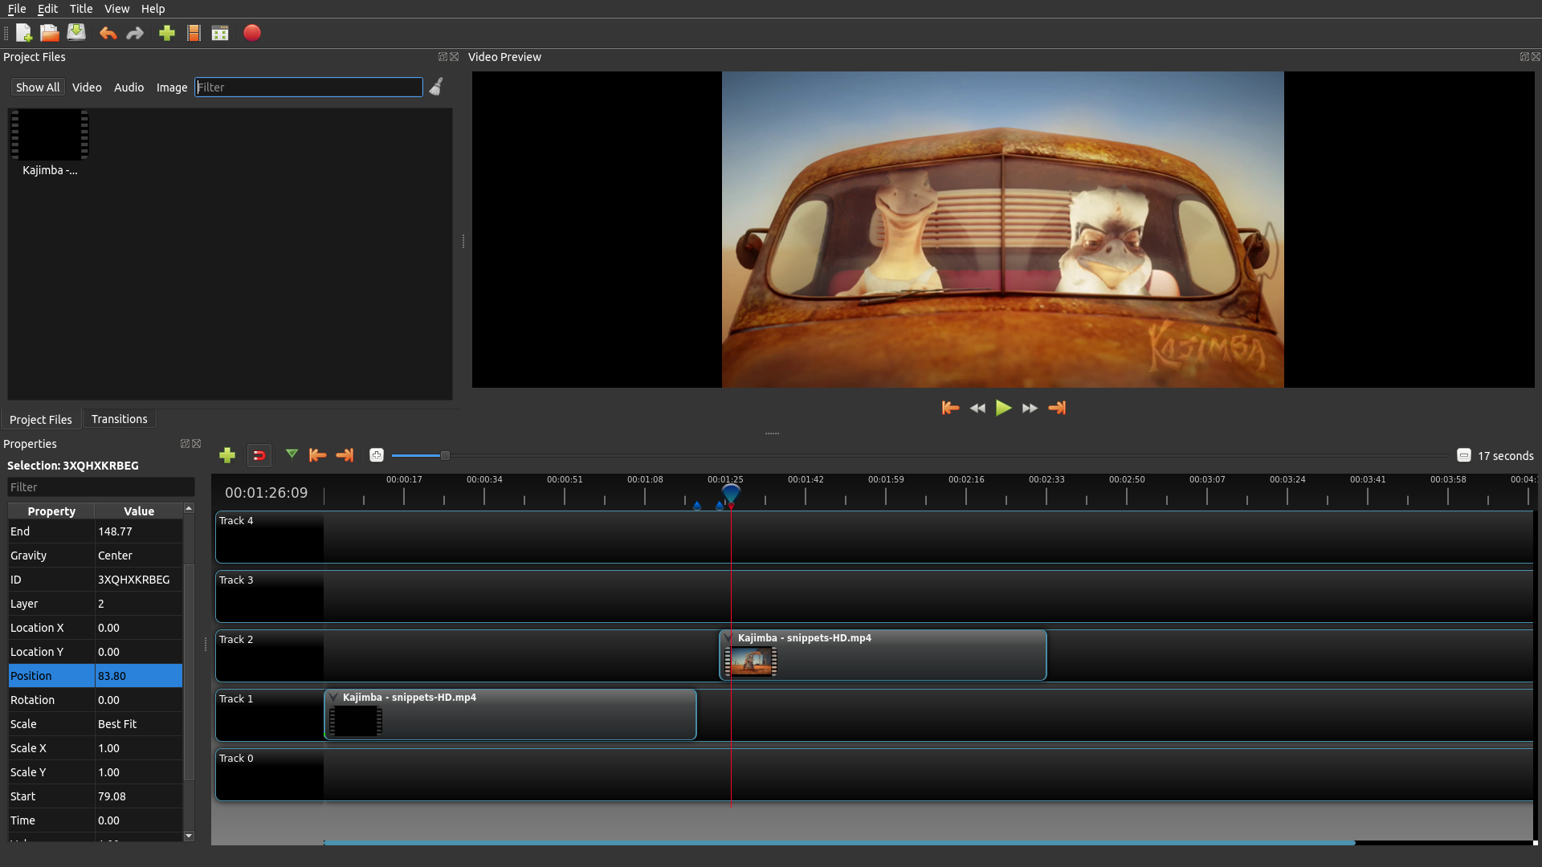Undock the Video Preview panel with its float icon

pyautogui.click(x=1524, y=56)
